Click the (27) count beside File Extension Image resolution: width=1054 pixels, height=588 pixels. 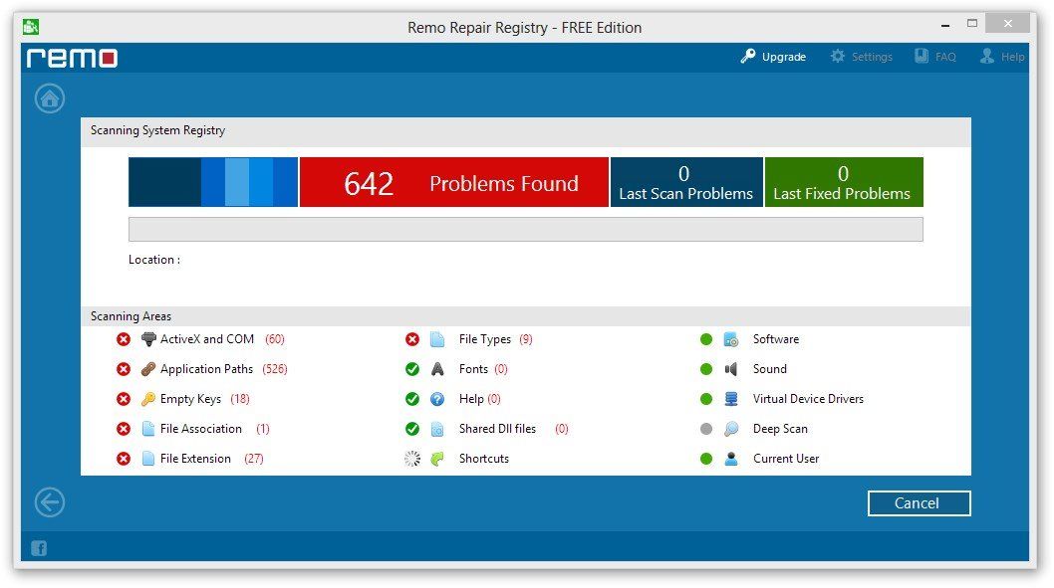point(253,459)
